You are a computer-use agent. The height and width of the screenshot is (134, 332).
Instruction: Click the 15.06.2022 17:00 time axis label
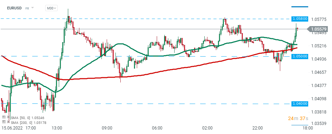tap(19, 128)
